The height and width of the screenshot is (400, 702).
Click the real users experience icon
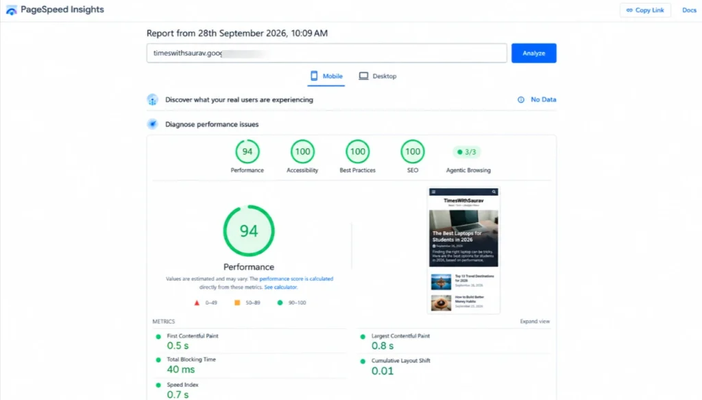click(x=153, y=99)
